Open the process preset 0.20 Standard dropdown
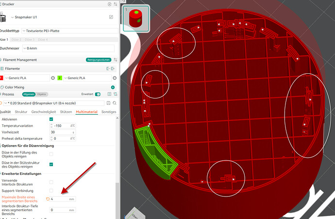The image size is (335, 219). click(x=54, y=103)
